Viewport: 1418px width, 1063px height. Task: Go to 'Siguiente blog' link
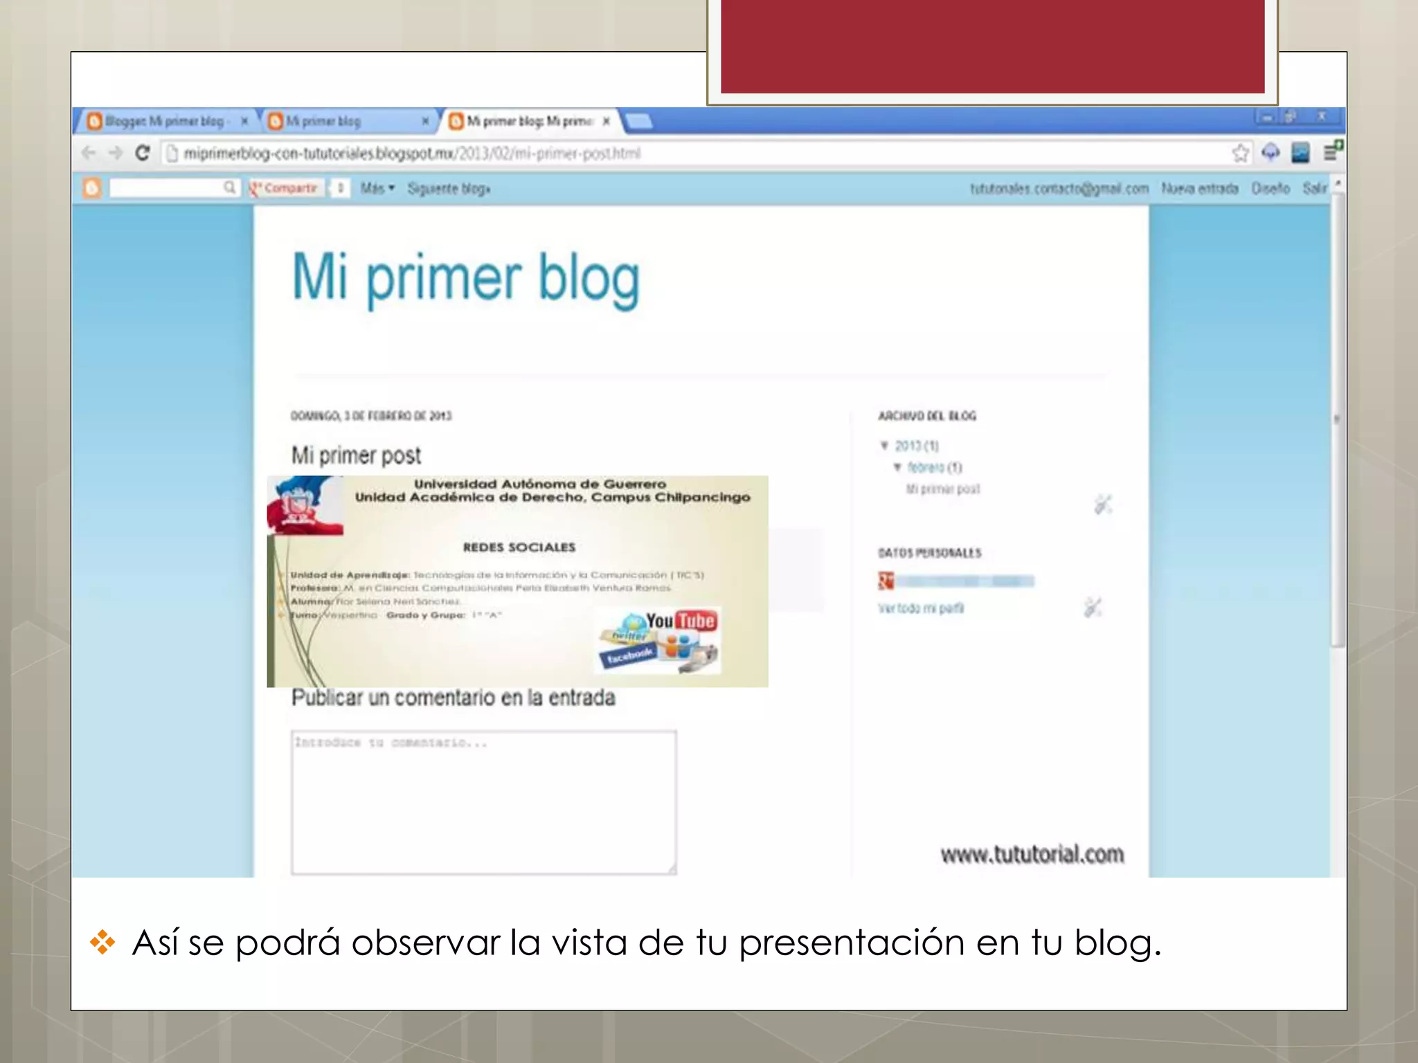click(x=449, y=188)
